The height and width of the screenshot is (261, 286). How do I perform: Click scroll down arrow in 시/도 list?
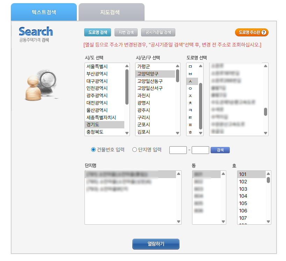(127, 133)
